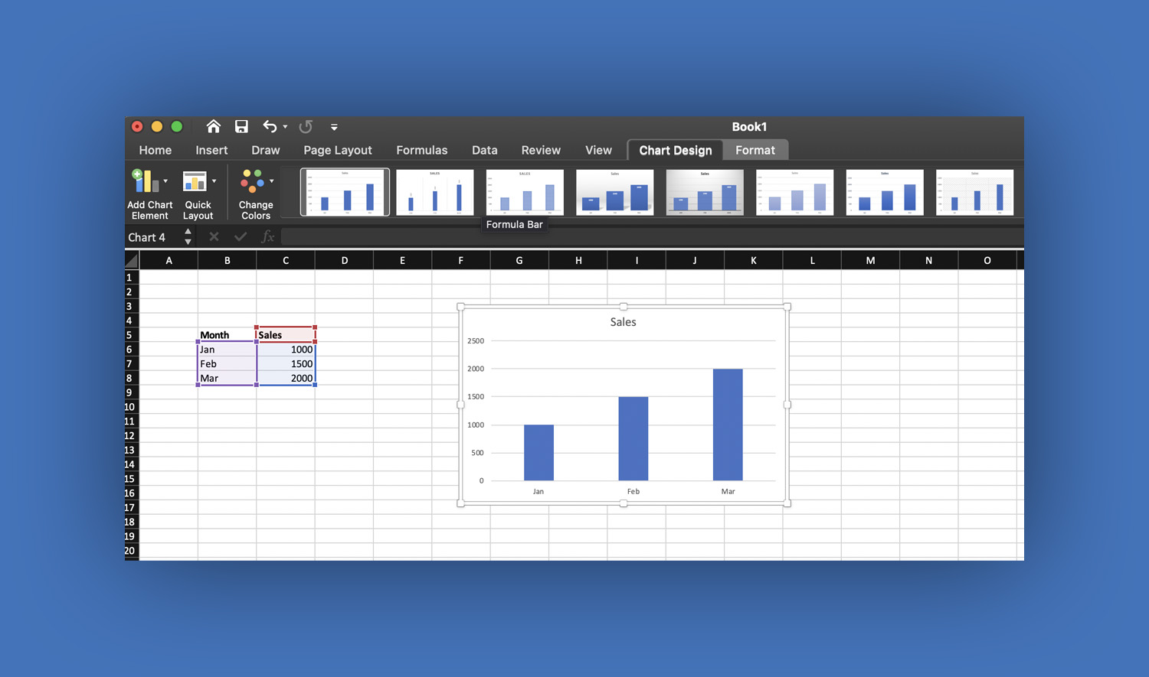Viewport: 1149px width, 677px height.
Task: Click the Undo arrow icon
Action: [269, 126]
